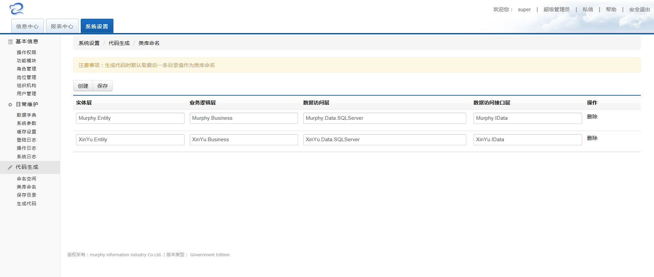Image resolution: width=654 pixels, height=277 pixels.
Task: Go to 系统参数 page
Action: (x=27, y=123)
